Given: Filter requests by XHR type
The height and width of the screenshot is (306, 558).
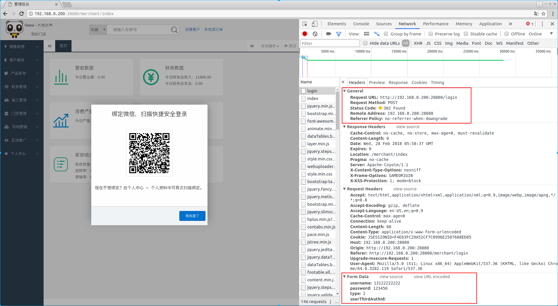Looking at the screenshot, I should click(x=418, y=43).
